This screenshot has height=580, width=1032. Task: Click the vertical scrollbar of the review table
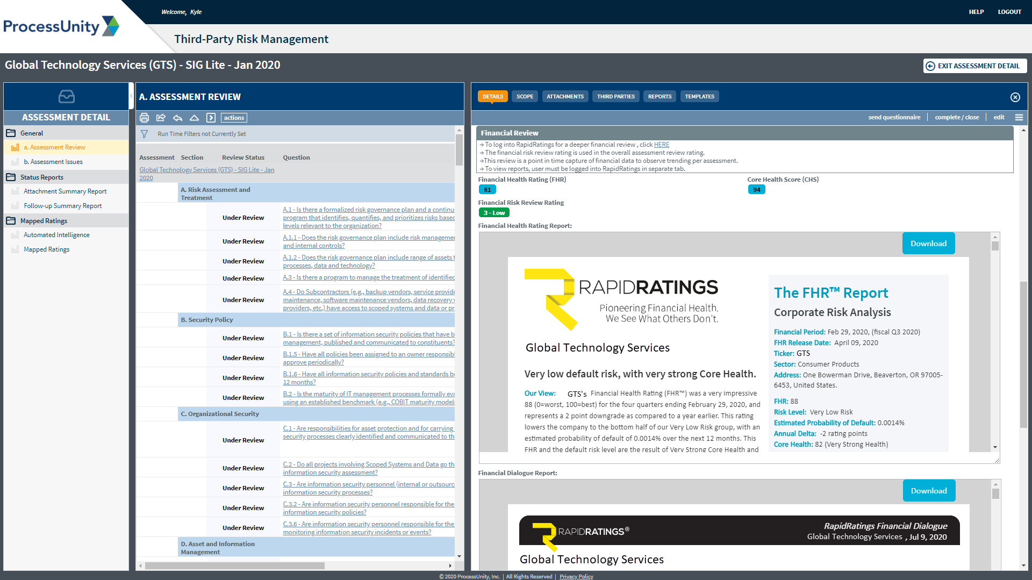(459, 150)
